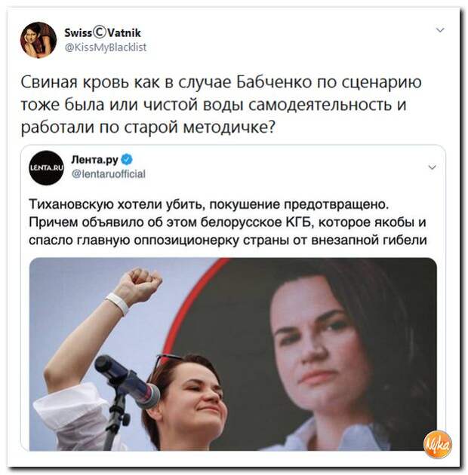The image size is (468, 475).
Task: Select the tweet text about Бабченко
Action: pos(221,105)
